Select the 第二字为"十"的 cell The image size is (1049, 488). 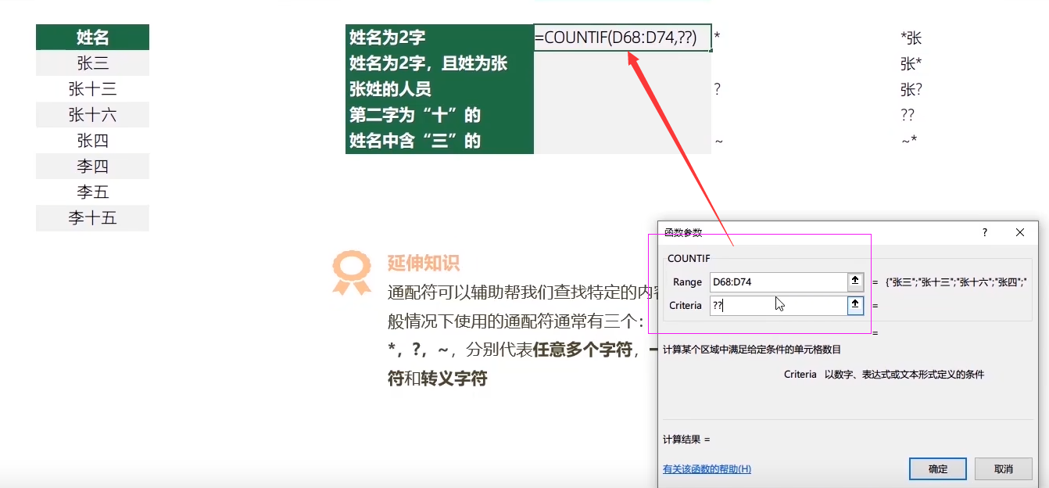pyautogui.click(x=439, y=115)
